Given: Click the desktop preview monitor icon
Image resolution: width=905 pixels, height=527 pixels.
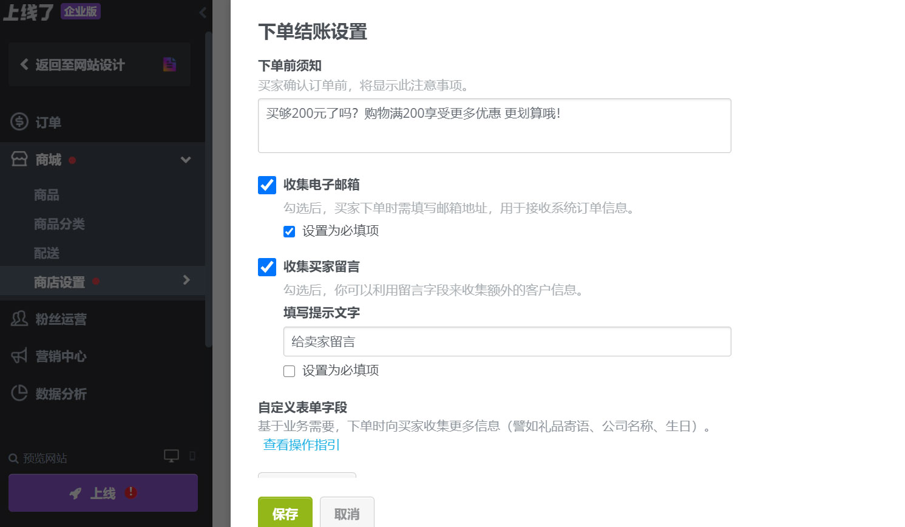Looking at the screenshot, I should coord(171,454).
